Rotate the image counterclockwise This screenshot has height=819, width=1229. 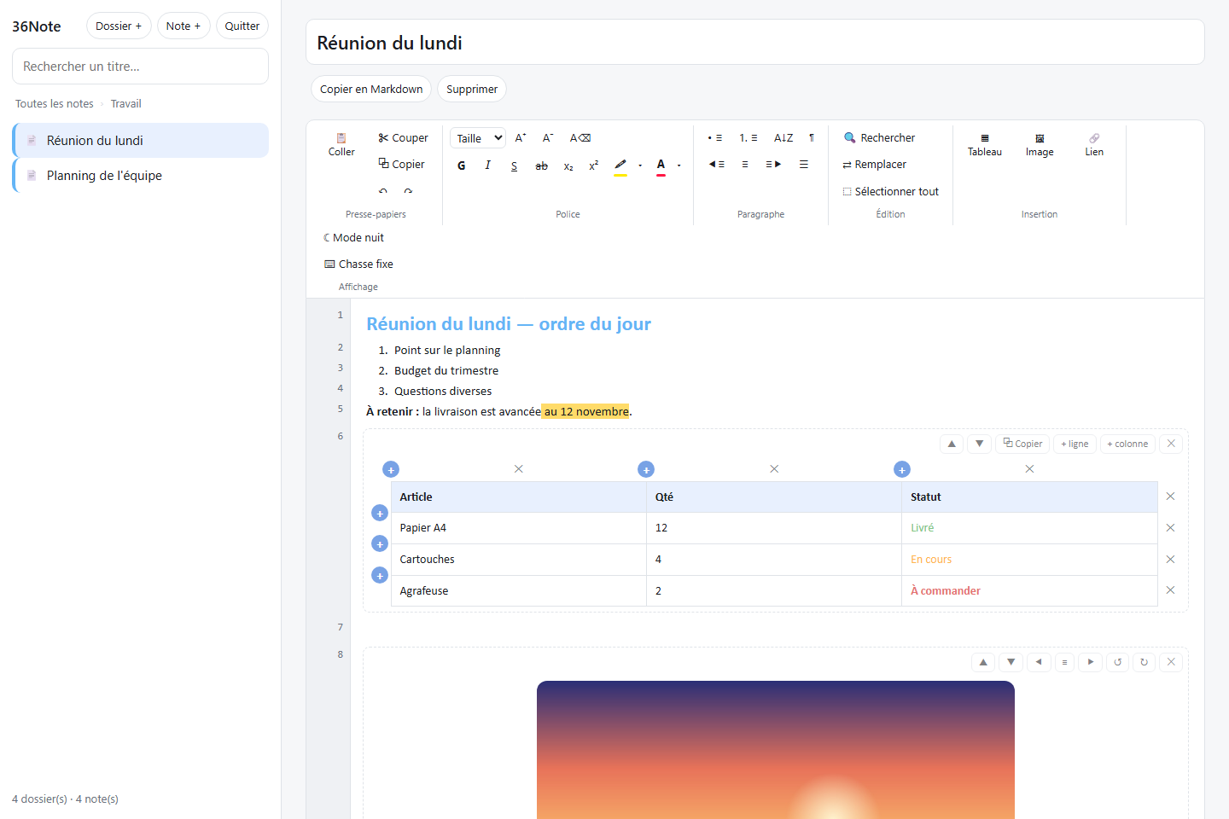(x=1117, y=662)
